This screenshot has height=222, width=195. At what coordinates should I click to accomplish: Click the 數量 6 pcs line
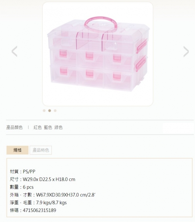tap(22, 187)
